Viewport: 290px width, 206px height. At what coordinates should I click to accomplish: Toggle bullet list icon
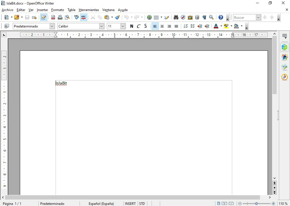[x=193, y=26]
